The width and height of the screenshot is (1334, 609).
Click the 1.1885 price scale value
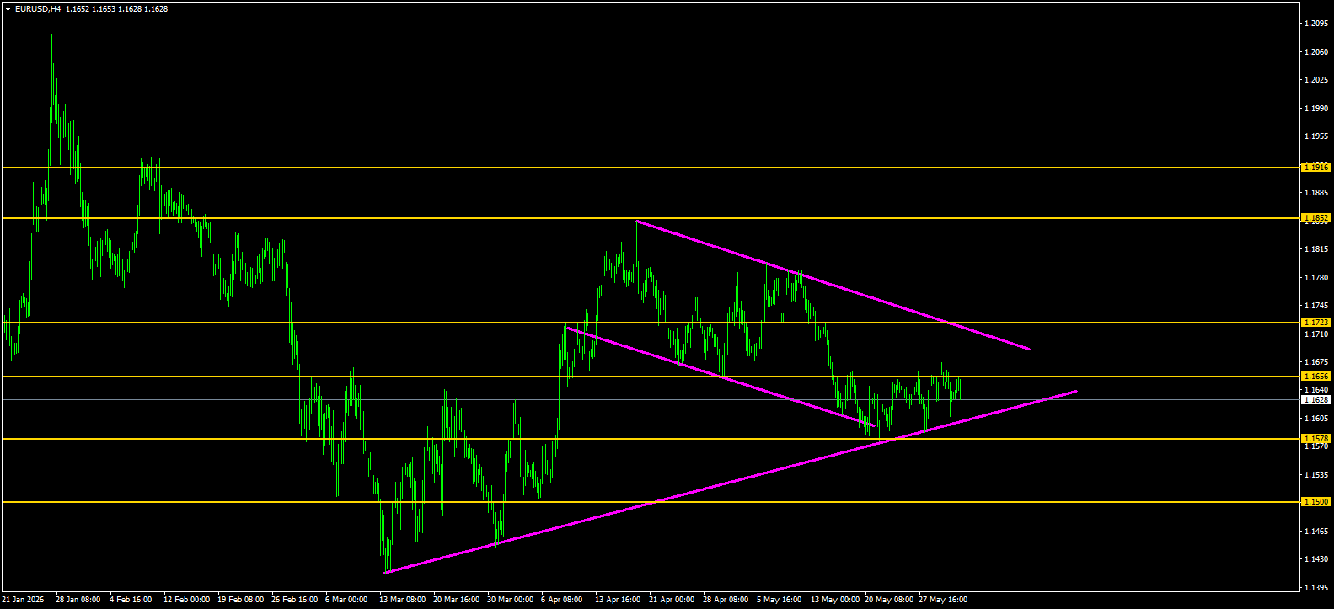[1316, 193]
